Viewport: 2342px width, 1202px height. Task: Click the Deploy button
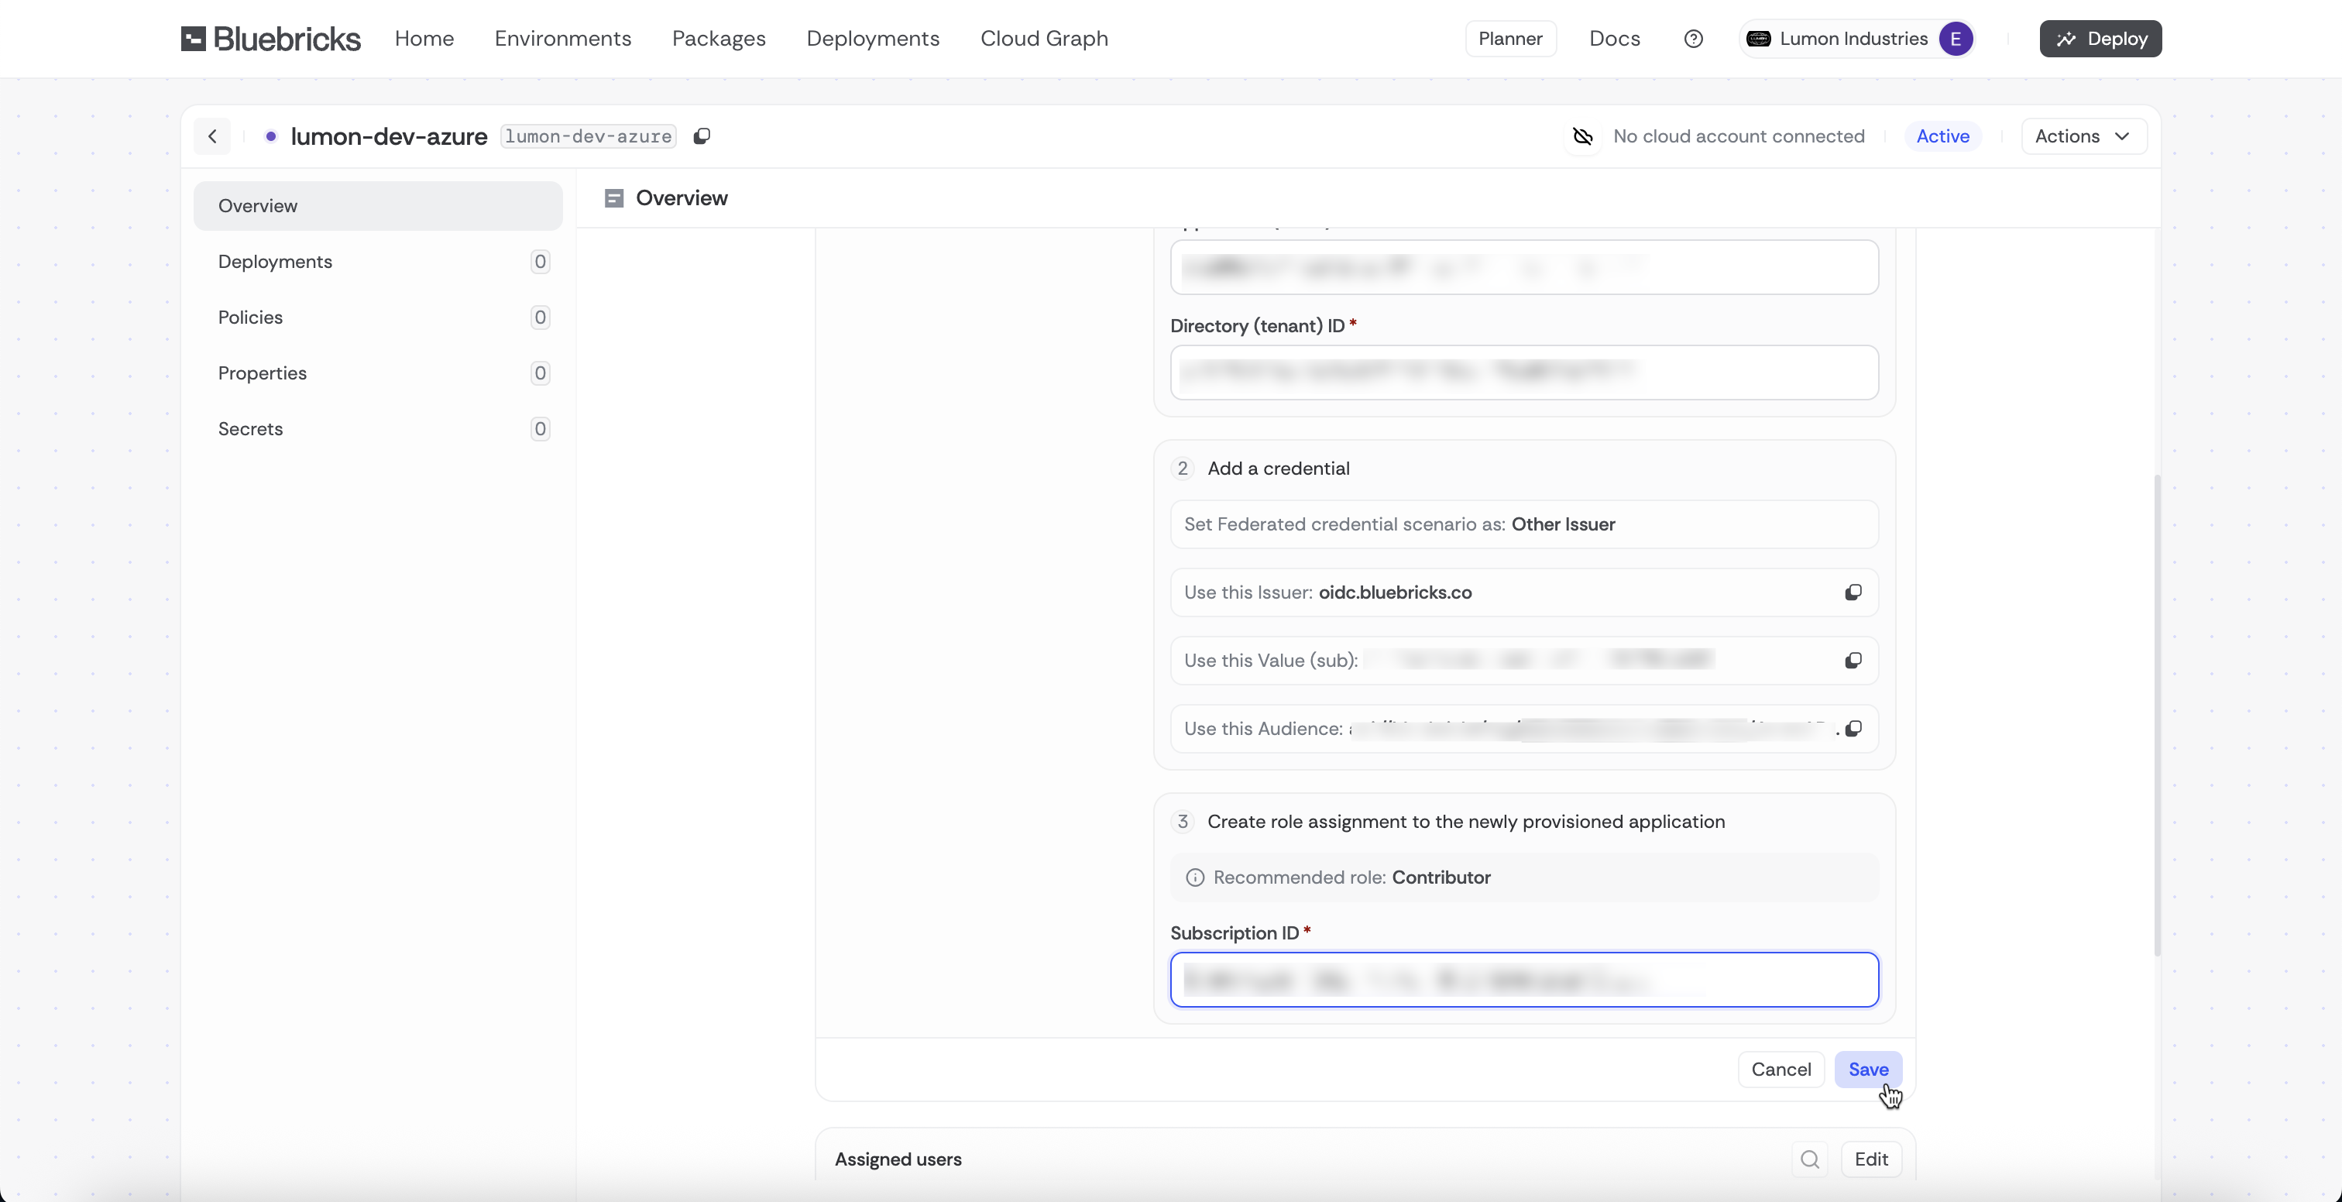pyautogui.click(x=2100, y=38)
